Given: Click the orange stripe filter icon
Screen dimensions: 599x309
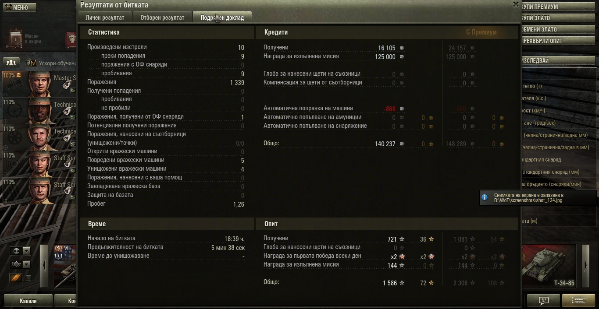Looking at the screenshot, I should pyautogui.click(x=16, y=278).
